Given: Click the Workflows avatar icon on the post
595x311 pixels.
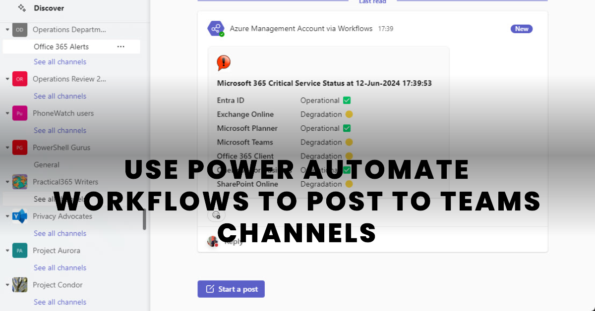Looking at the screenshot, I should coord(216,29).
